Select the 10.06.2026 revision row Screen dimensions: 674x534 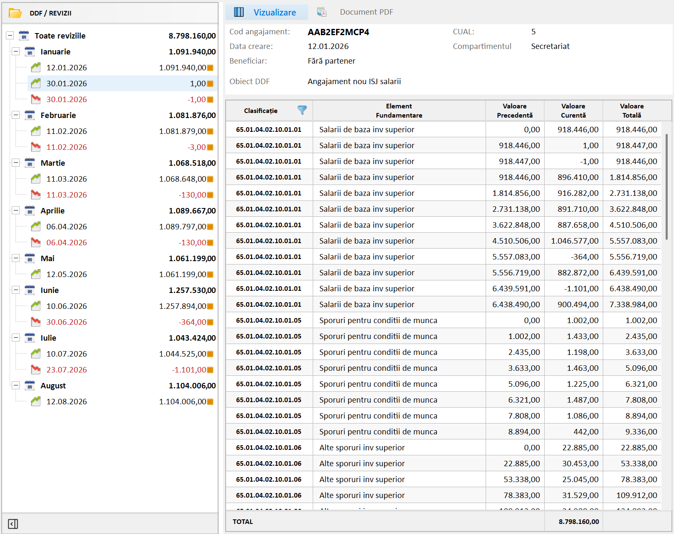pyautogui.click(x=123, y=306)
